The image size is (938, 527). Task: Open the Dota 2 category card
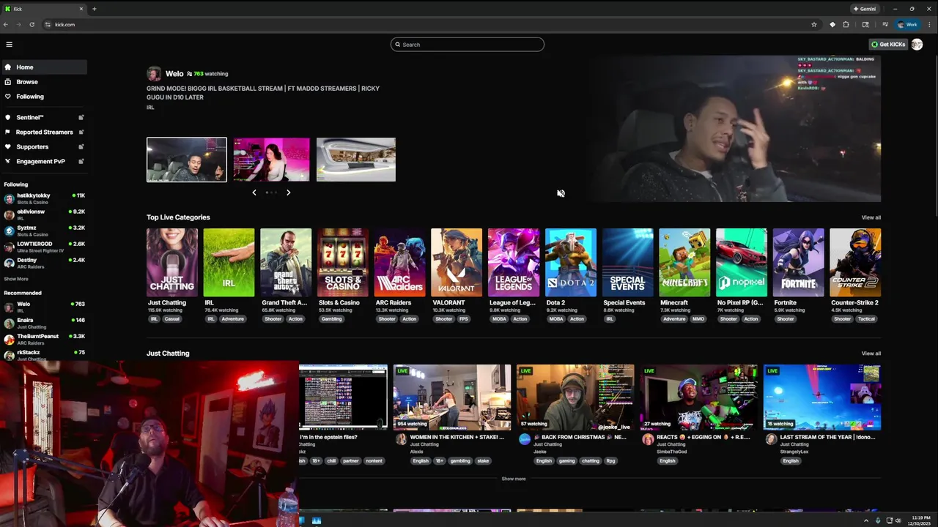click(571, 263)
